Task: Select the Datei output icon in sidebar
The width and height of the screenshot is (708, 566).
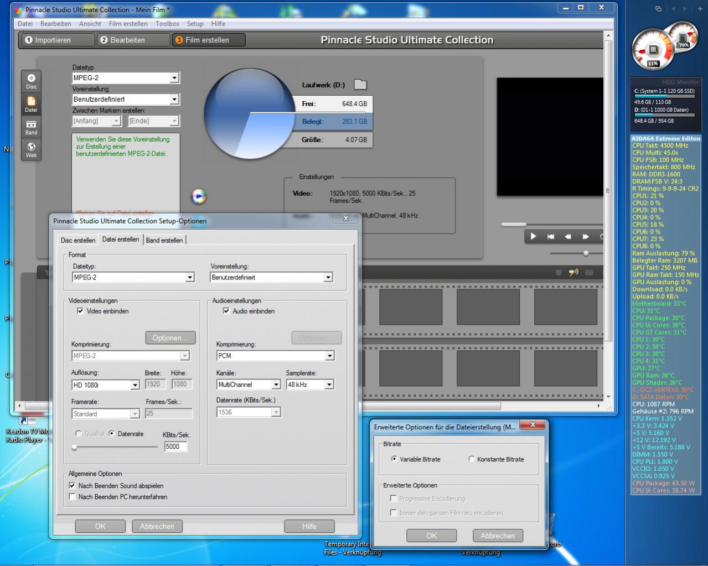Action: (x=31, y=104)
